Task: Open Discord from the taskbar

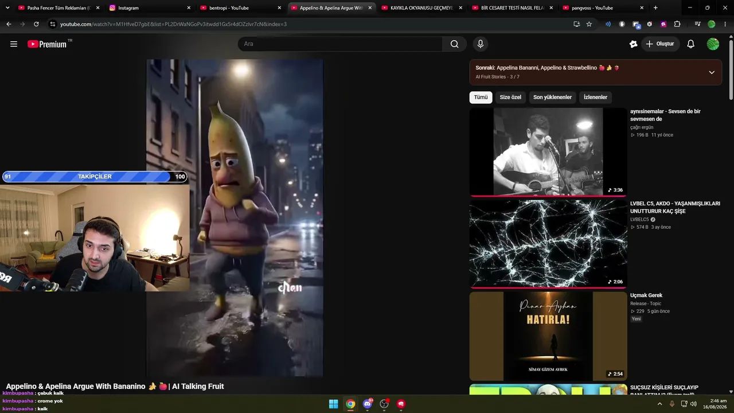Action: (368, 404)
